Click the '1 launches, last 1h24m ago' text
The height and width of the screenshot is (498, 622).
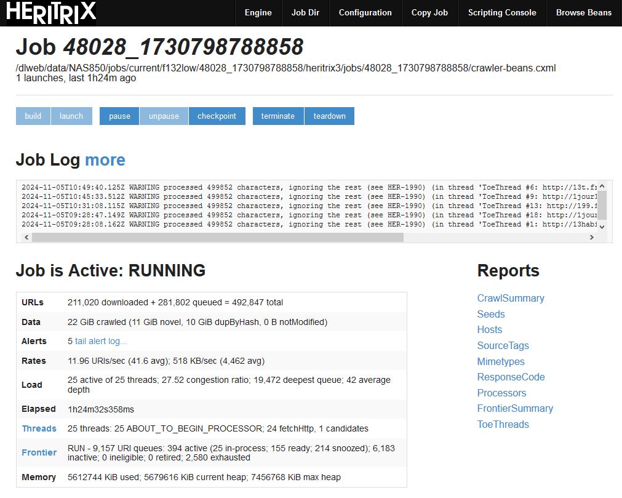coord(76,78)
